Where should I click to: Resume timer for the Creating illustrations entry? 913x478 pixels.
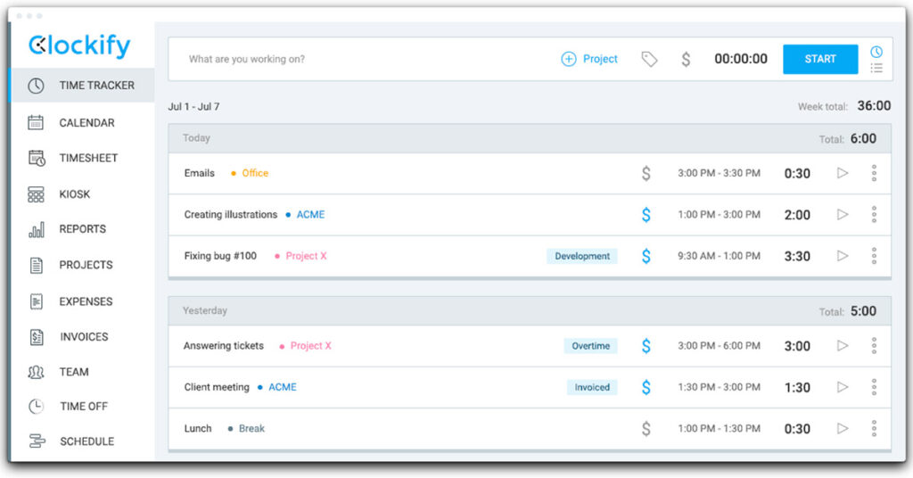point(843,215)
